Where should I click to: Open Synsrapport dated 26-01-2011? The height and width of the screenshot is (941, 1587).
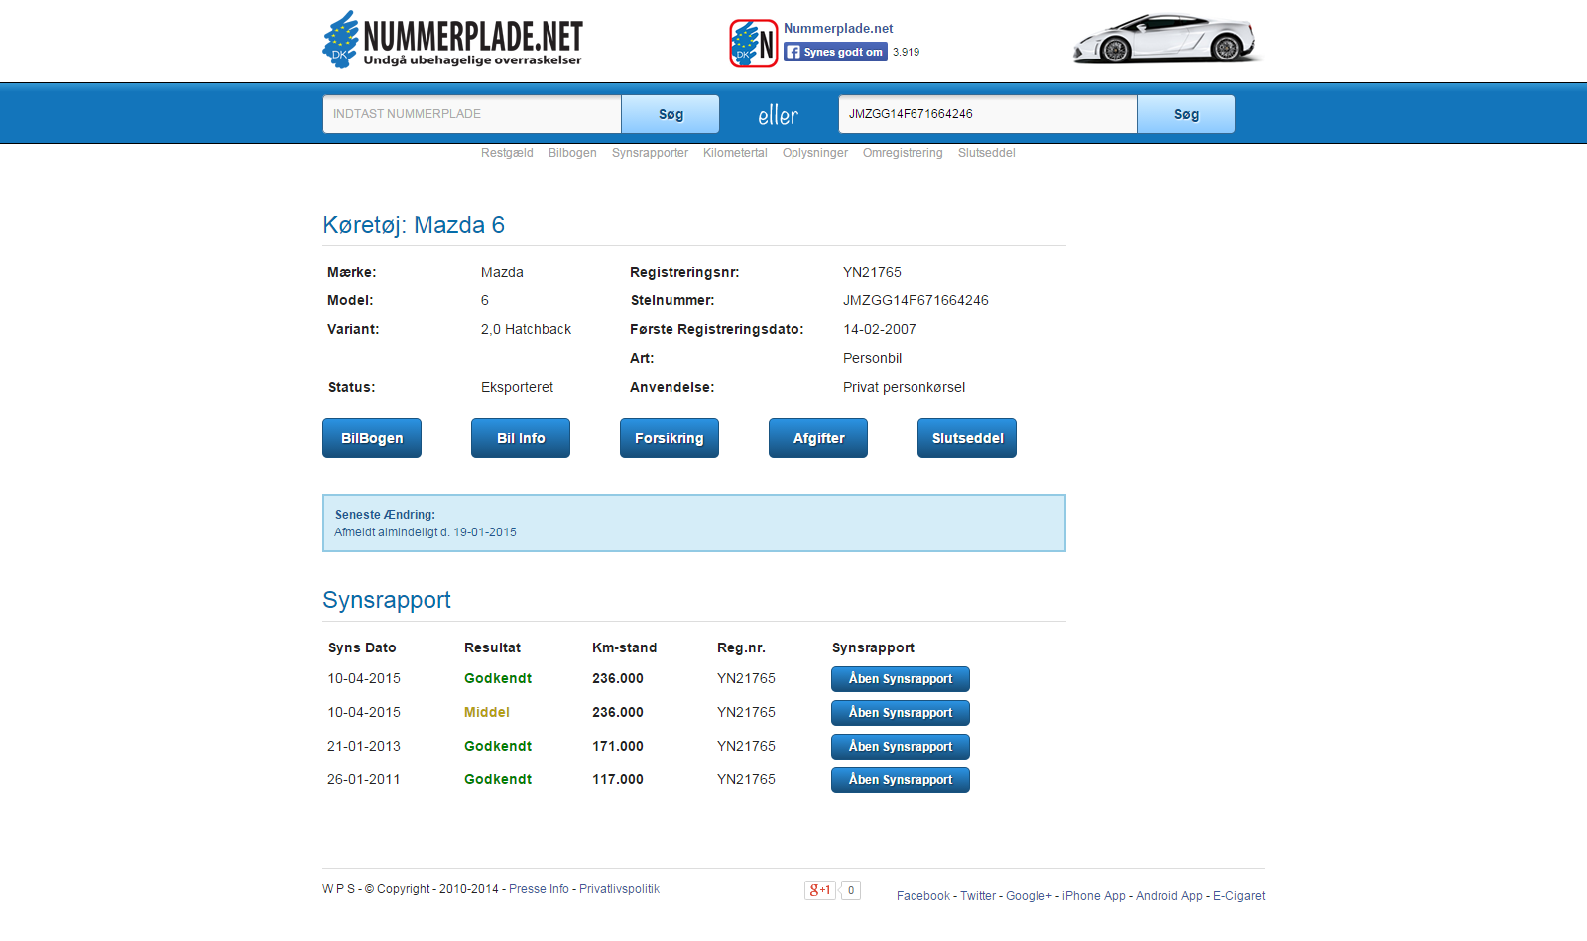[x=901, y=780]
